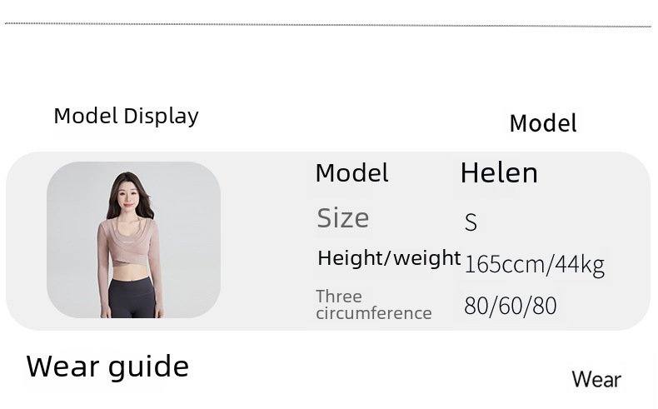Screen dimensions: 658x409
Task: Click the "Three circumference" label
Action: pos(373,305)
